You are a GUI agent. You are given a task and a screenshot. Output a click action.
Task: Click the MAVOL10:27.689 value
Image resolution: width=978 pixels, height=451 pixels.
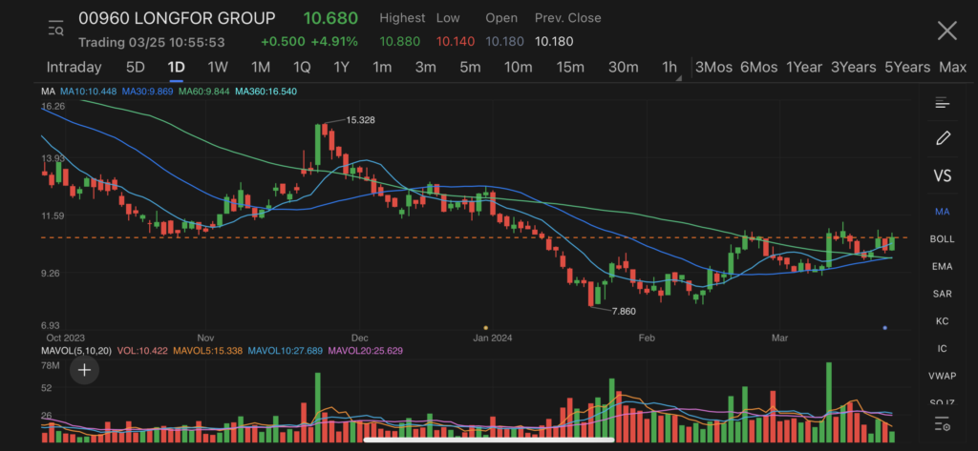(x=285, y=351)
